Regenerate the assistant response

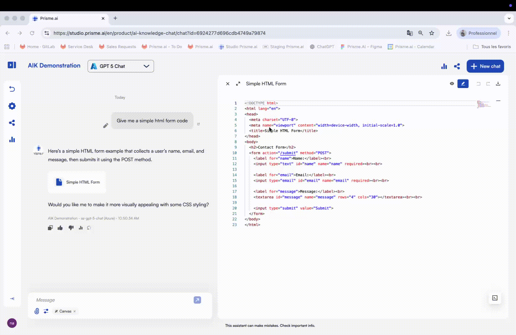click(x=89, y=228)
